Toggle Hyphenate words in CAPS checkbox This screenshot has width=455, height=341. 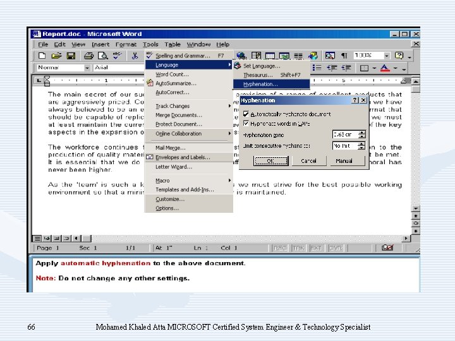click(x=246, y=124)
